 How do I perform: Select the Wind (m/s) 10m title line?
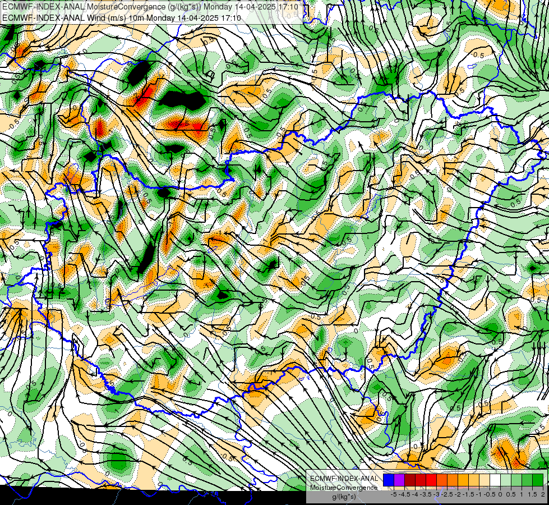122,17
